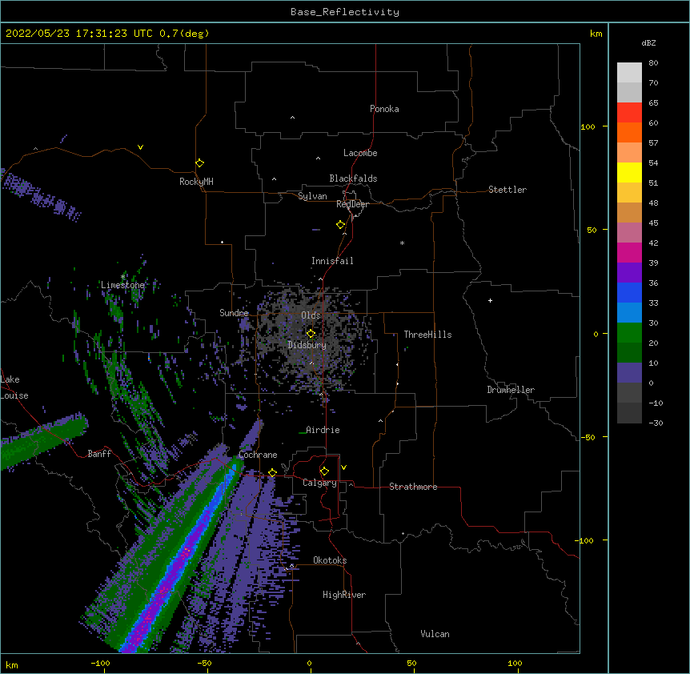Click the yellow marker southeast of Cochrane
Image resolution: width=690 pixels, height=674 pixels.
272,472
